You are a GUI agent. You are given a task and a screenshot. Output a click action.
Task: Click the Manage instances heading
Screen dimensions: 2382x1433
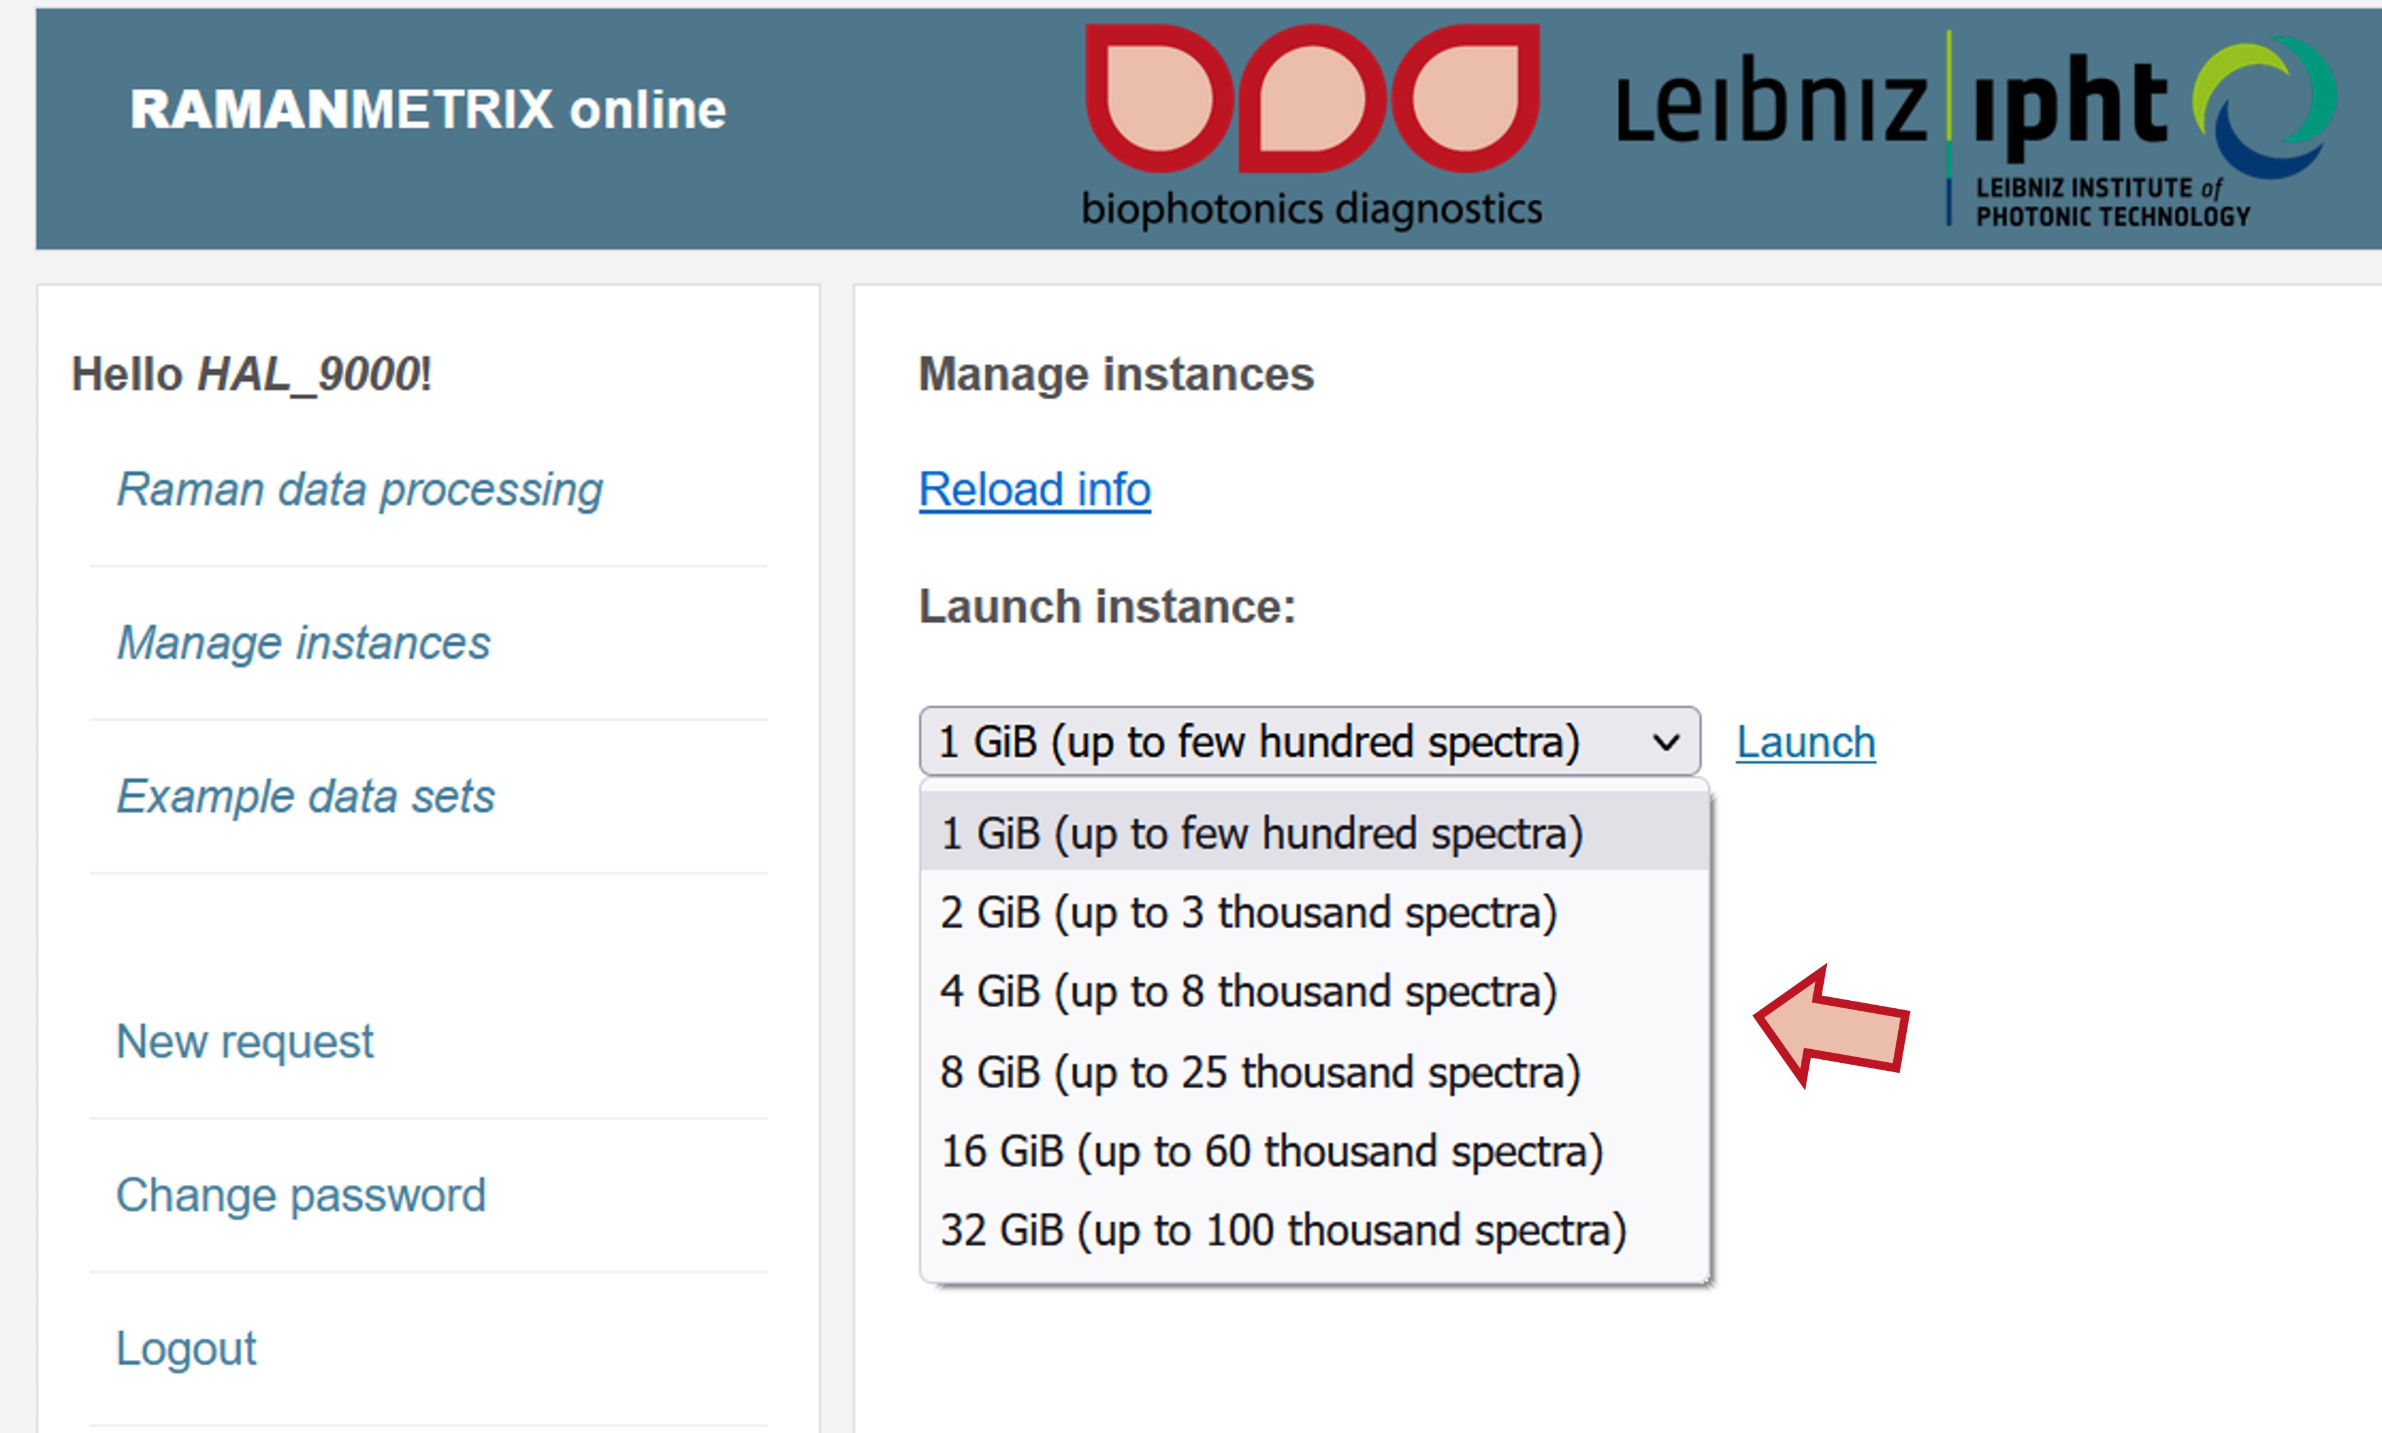point(1116,374)
